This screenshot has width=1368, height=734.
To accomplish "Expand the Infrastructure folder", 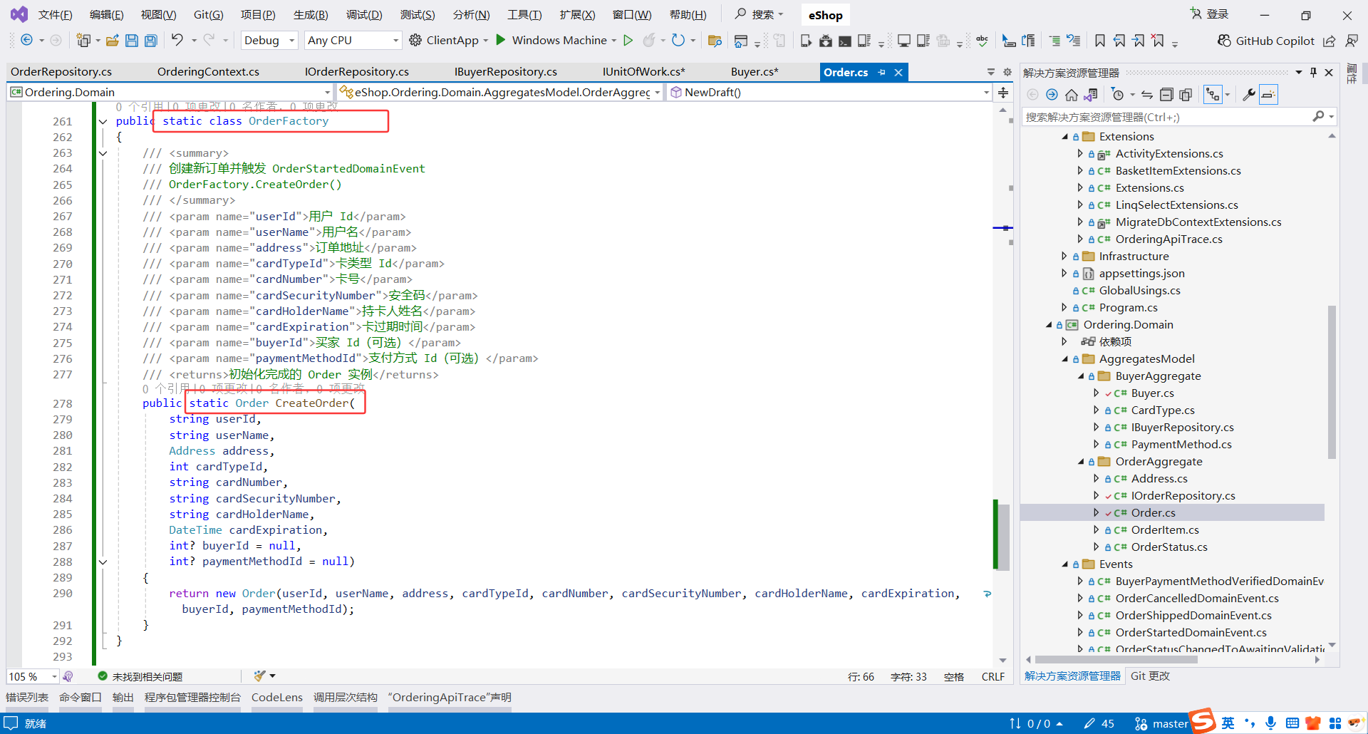I will (x=1064, y=257).
